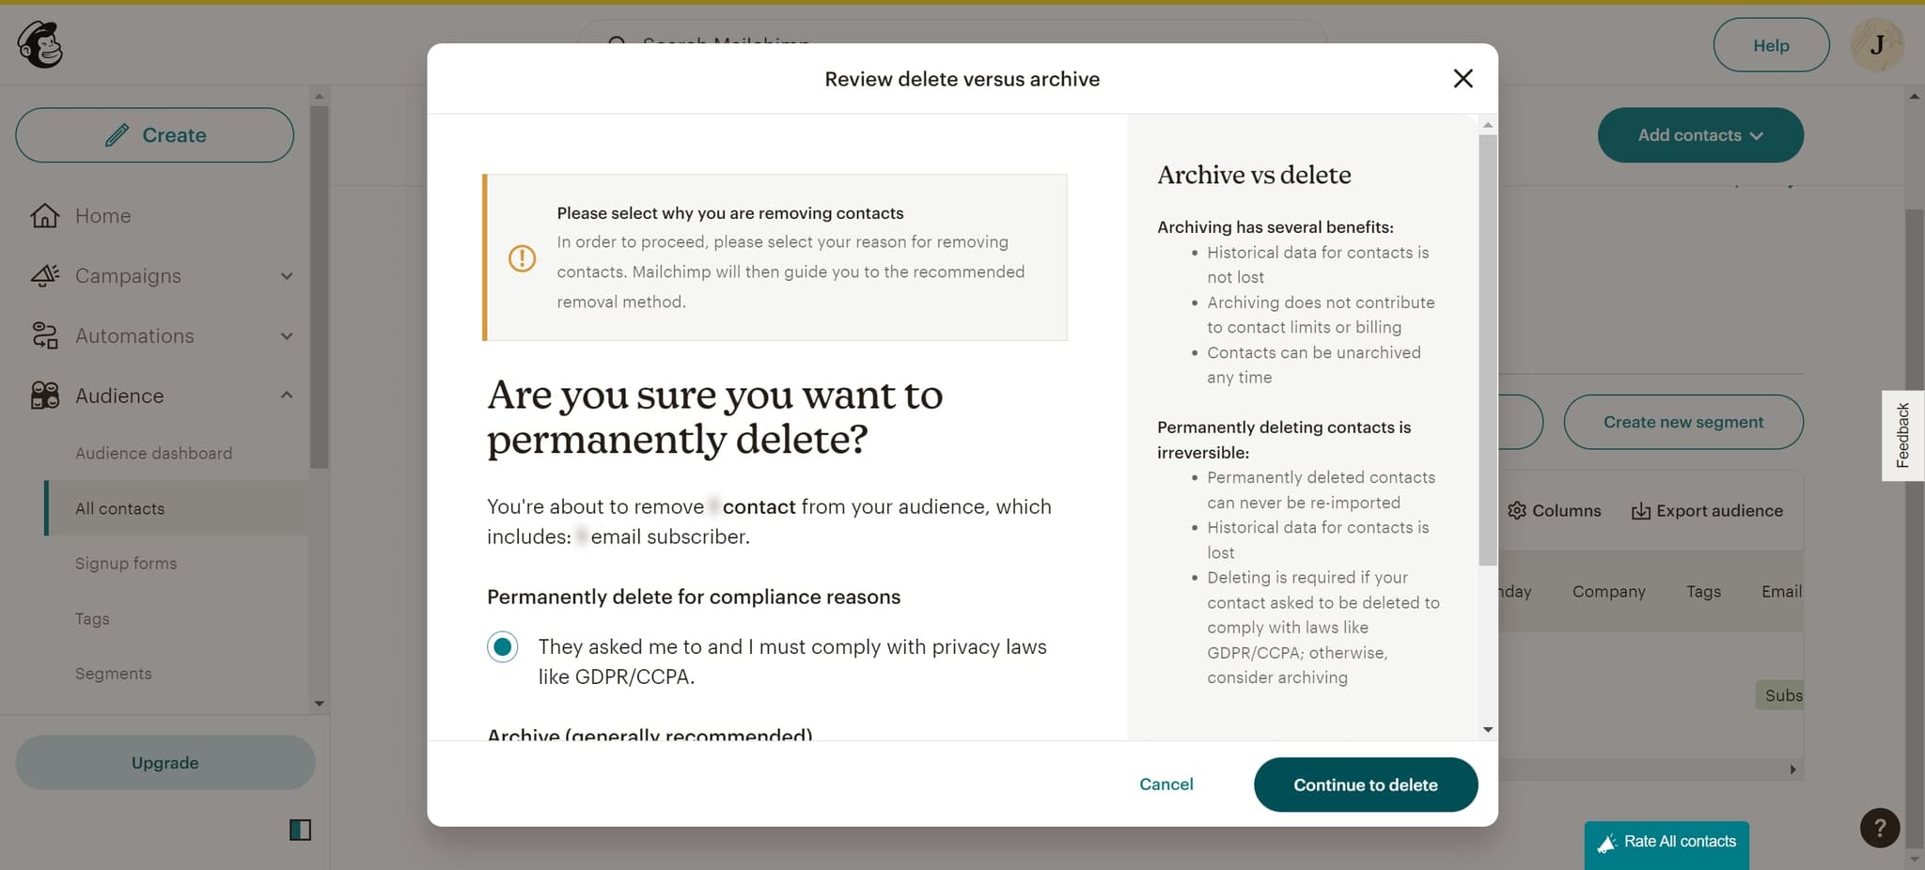The height and width of the screenshot is (870, 1925).
Task: Collapse the Audience section chevron
Action: [287, 396]
